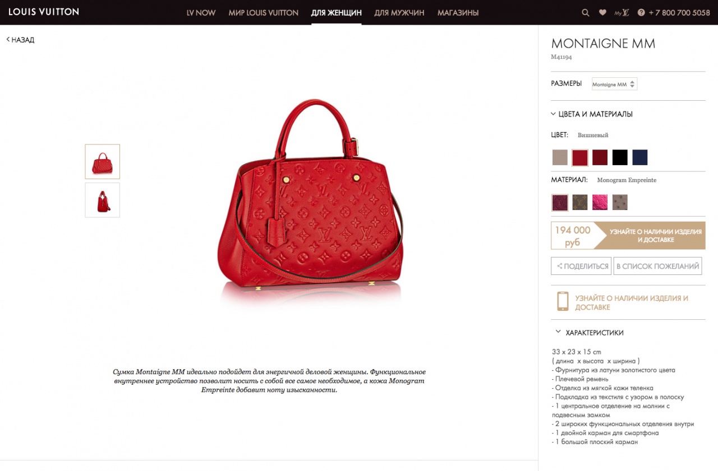Open the Montaigne MM size dropdown
This screenshot has height=471, width=718.
(614, 84)
